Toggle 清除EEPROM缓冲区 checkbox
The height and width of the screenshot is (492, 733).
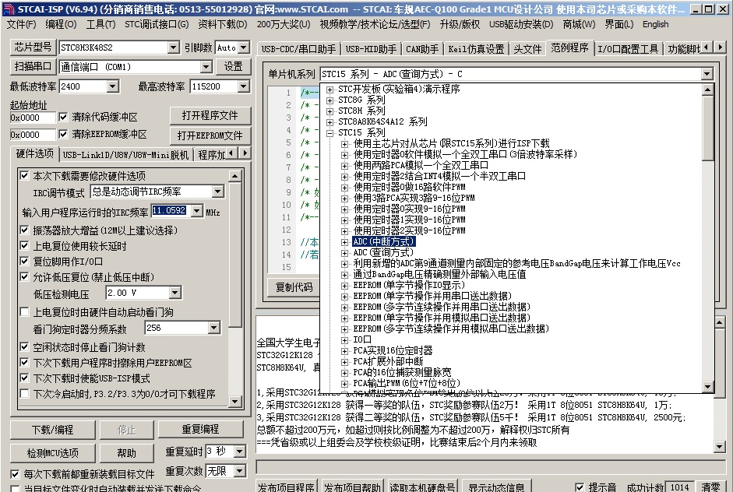pyautogui.click(x=63, y=134)
